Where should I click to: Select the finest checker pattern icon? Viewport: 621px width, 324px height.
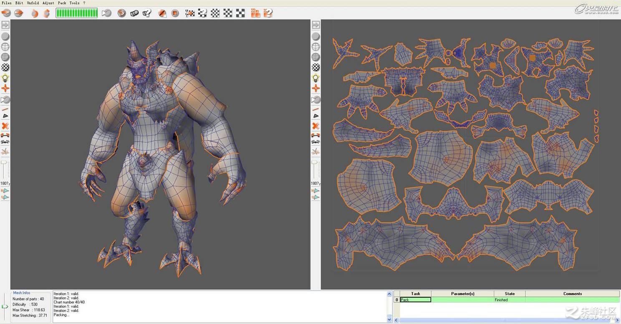tap(215, 13)
